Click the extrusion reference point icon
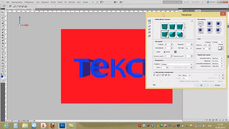 (175, 52)
